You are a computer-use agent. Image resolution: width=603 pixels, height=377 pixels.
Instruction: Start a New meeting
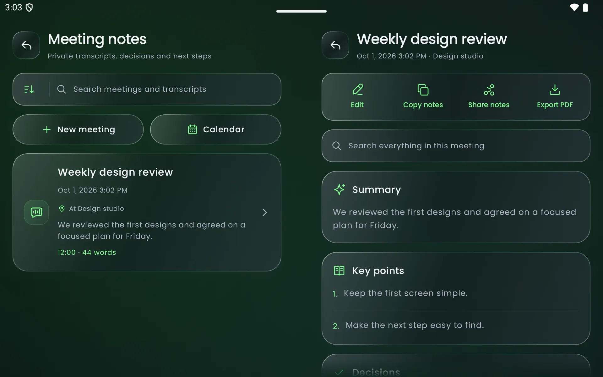(x=78, y=129)
